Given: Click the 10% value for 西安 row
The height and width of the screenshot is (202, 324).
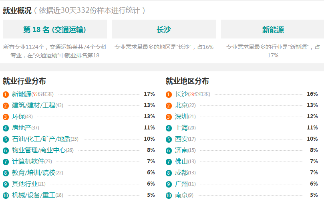Looking at the screenshot, I should 312,139.
